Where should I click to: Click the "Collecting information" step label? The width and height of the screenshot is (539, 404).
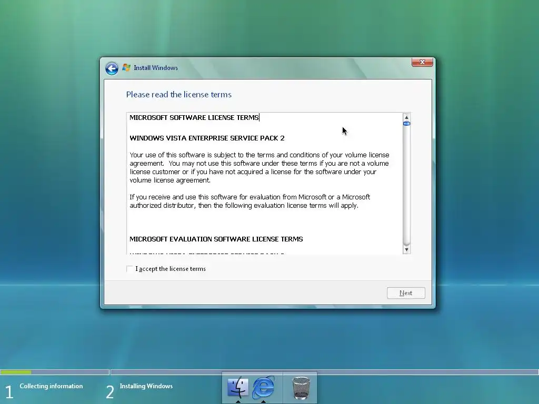51,386
